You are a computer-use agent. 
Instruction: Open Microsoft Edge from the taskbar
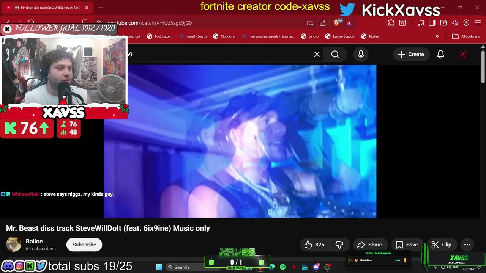[272, 267]
